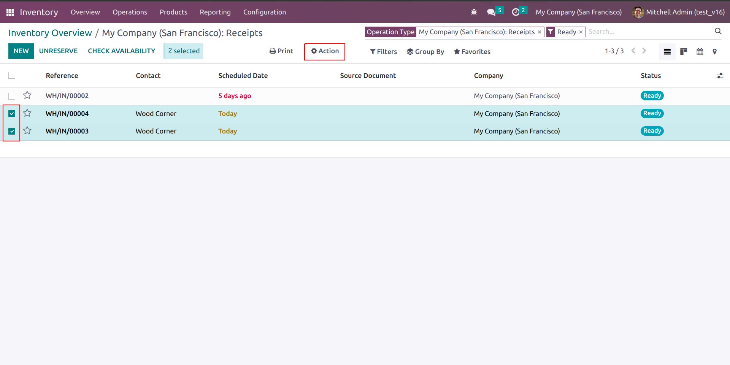Switch to Map view

(x=715, y=52)
